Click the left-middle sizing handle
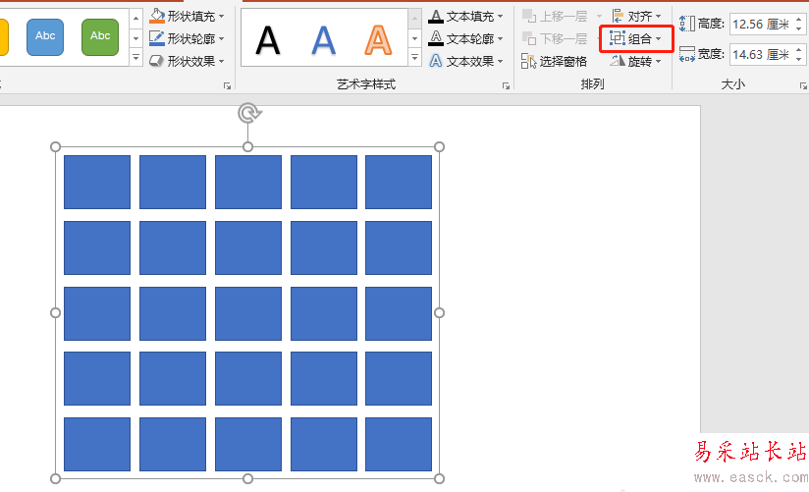Image resolution: width=809 pixels, height=492 pixels. point(56,313)
